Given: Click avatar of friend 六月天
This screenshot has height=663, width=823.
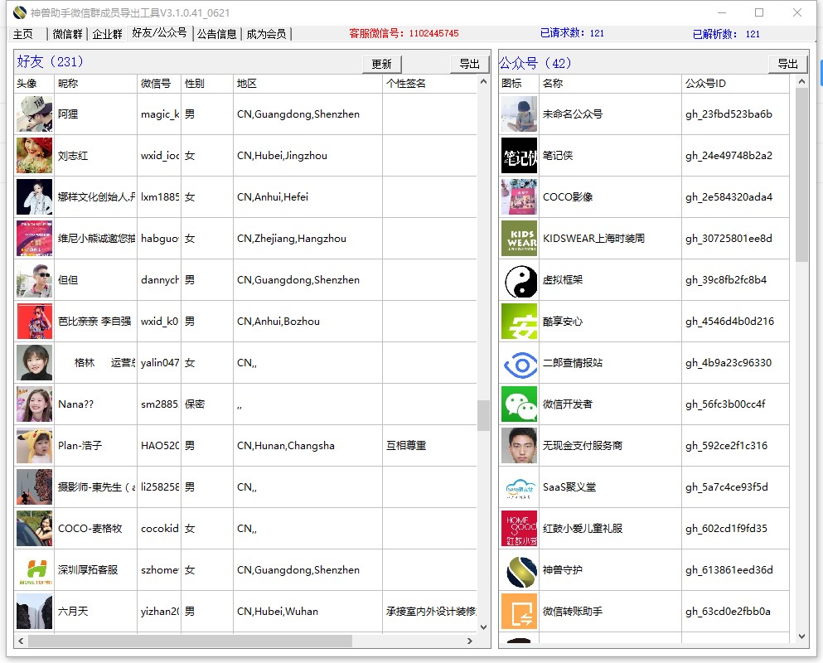Looking at the screenshot, I should click(34, 612).
